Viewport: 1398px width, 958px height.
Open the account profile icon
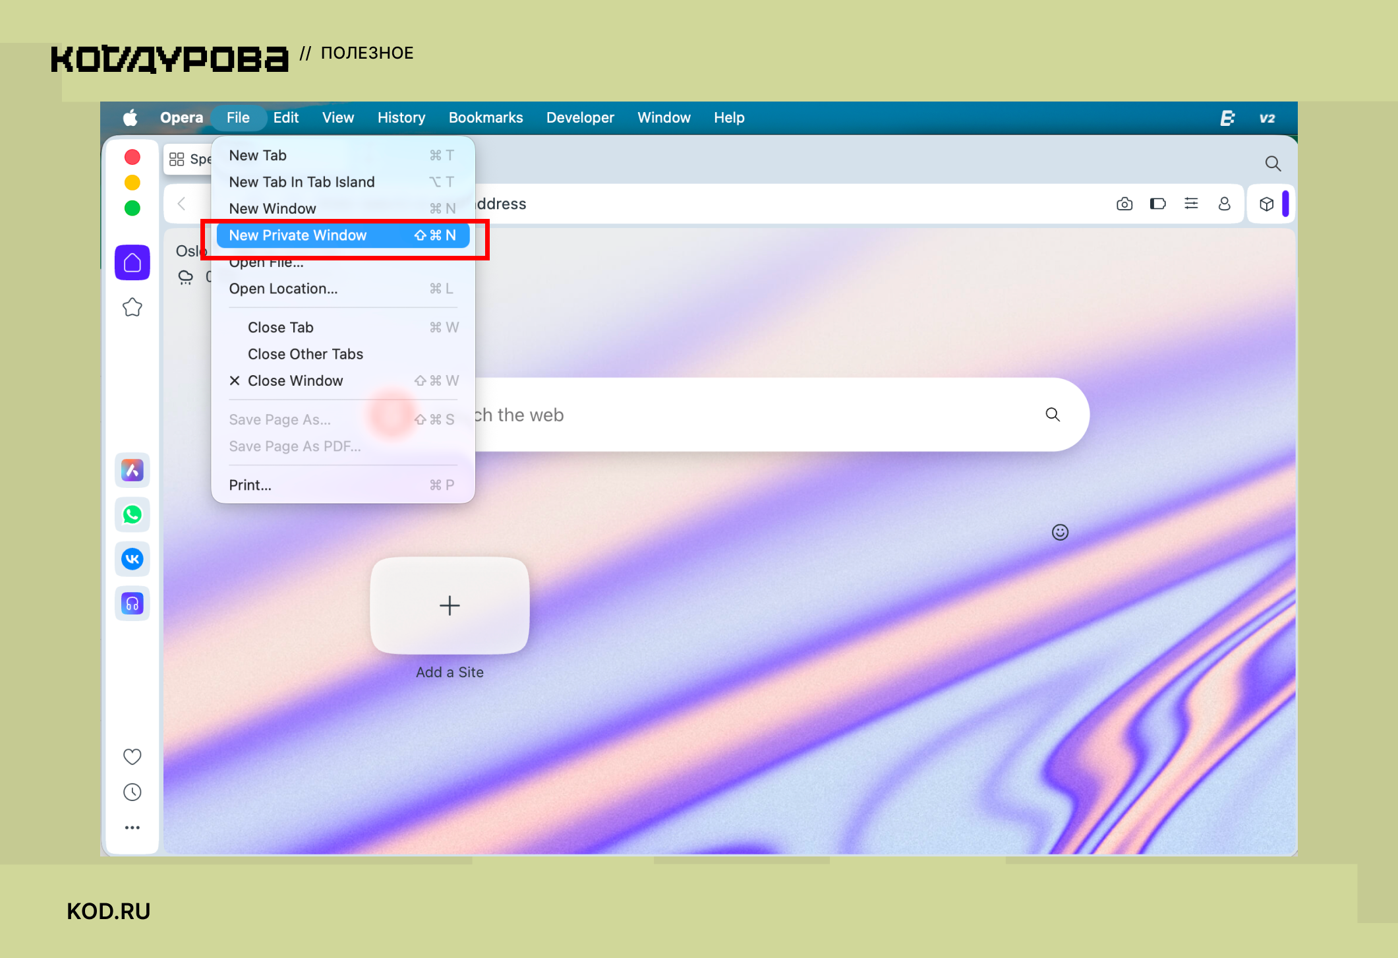[x=1225, y=204]
